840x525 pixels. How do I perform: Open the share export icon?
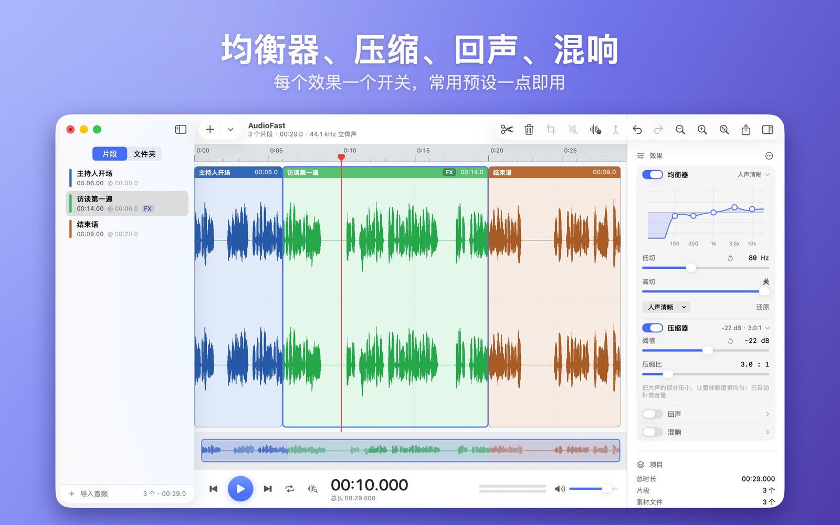[x=745, y=129]
